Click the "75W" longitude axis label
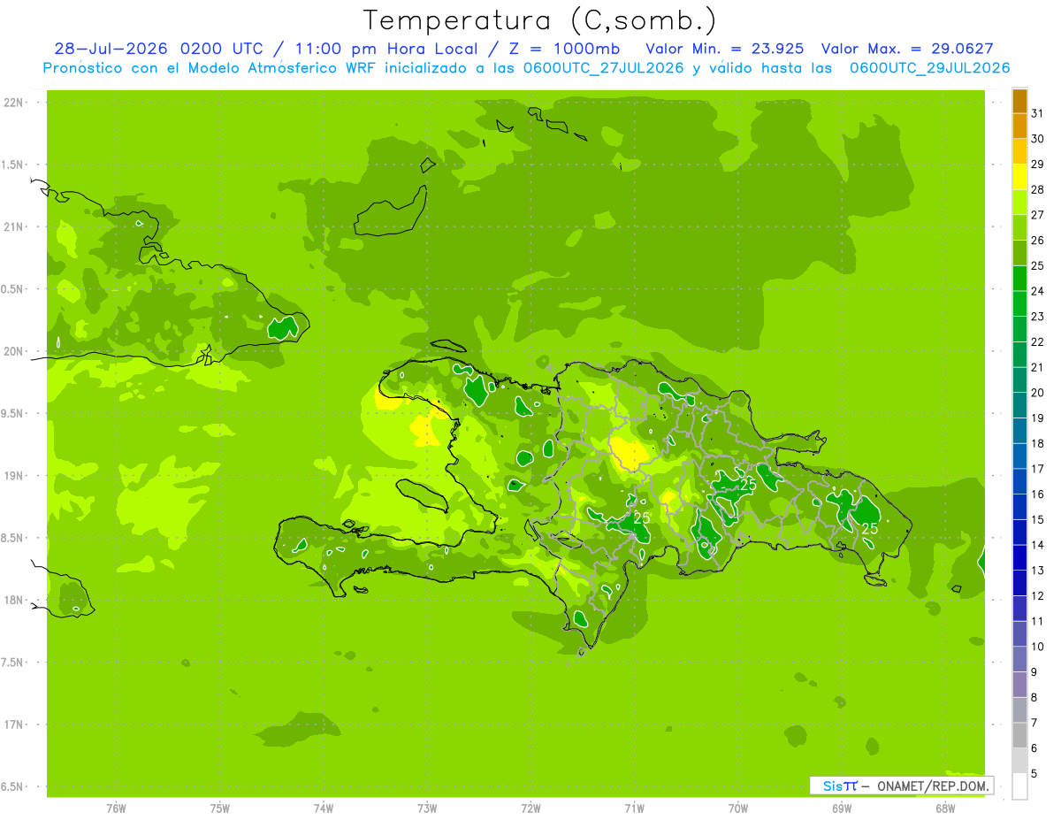This screenshot has height=820, width=1061. coord(220,809)
